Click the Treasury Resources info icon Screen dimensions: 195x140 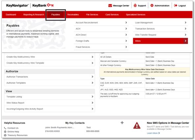[5, 135]
